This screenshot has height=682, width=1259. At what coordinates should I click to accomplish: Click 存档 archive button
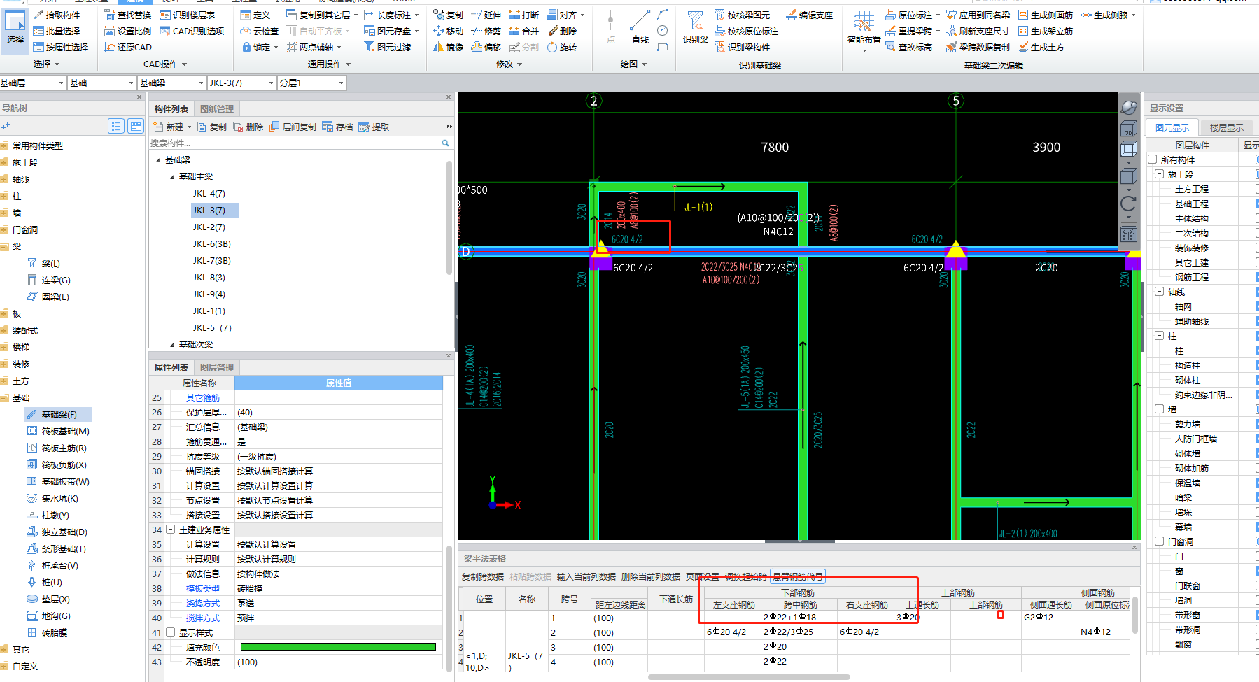click(338, 127)
